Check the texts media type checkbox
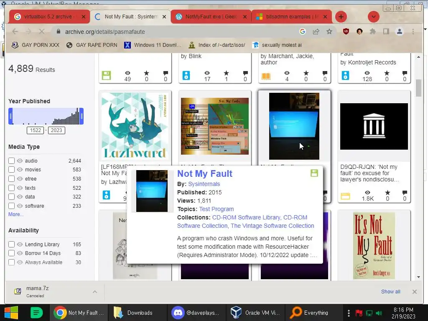The height and width of the screenshot is (321, 428). [x=11, y=188]
